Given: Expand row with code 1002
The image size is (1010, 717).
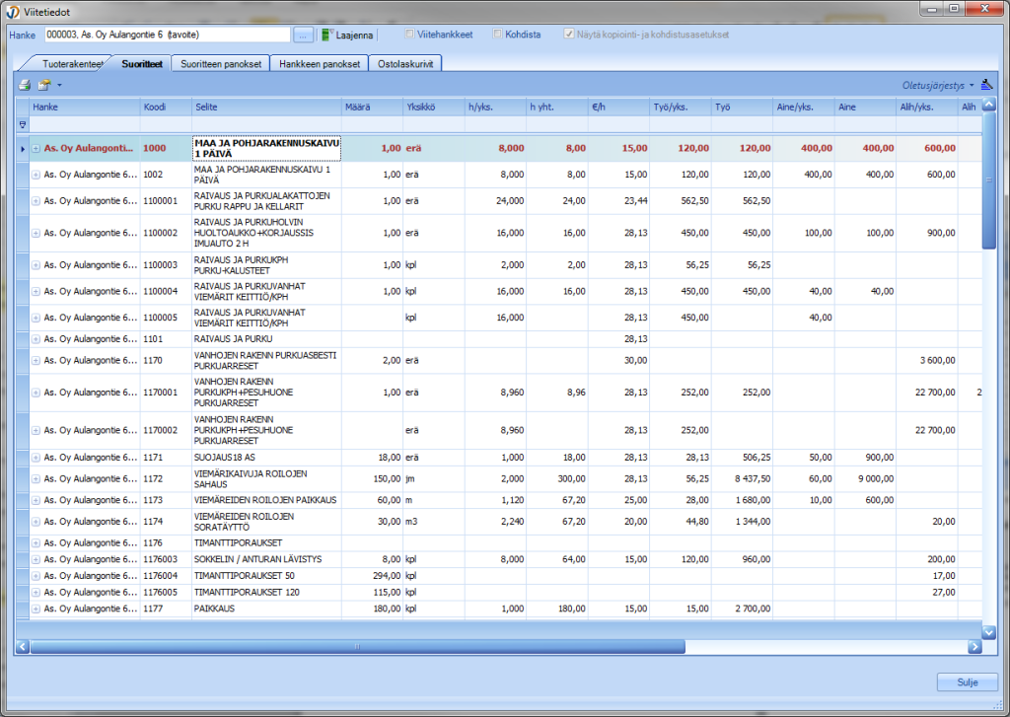Looking at the screenshot, I should click(36, 175).
